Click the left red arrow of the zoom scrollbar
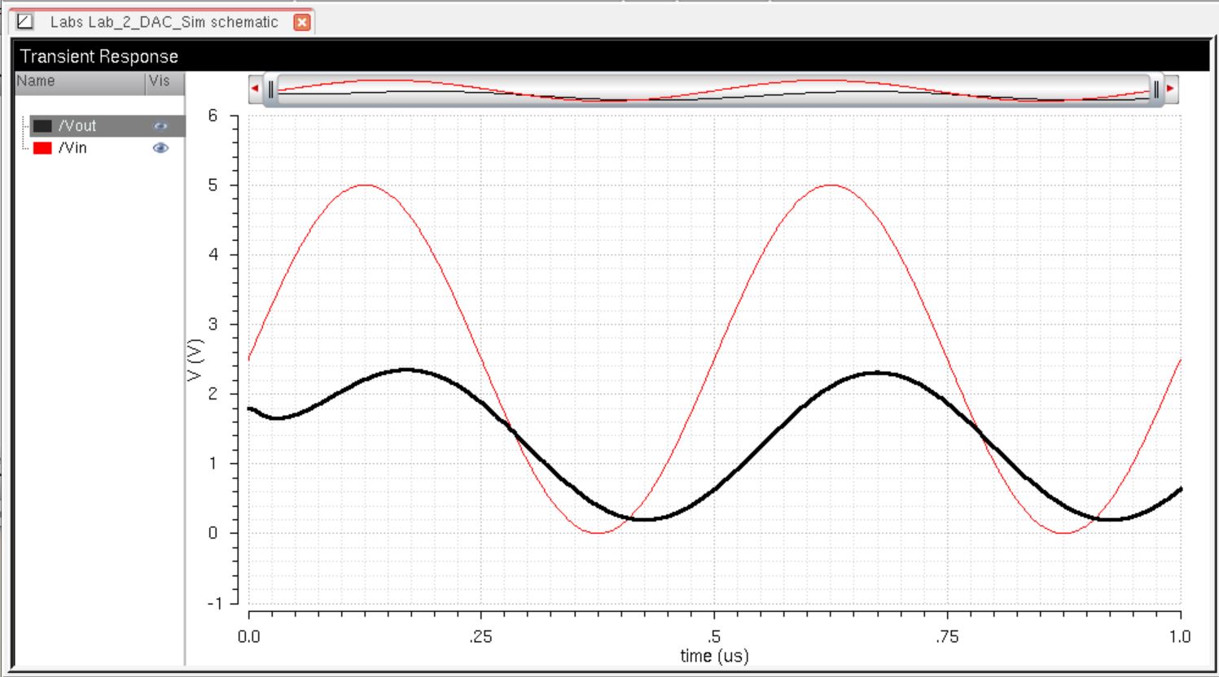This screenshot has width=1219, height=677. click(255, 89)
